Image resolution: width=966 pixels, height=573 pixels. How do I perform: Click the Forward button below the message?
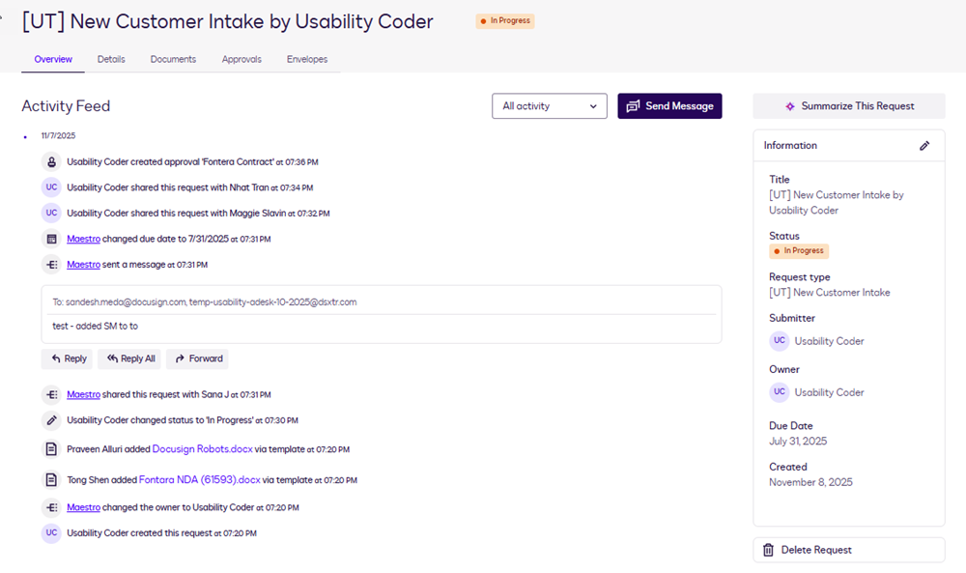pos(197,358)
